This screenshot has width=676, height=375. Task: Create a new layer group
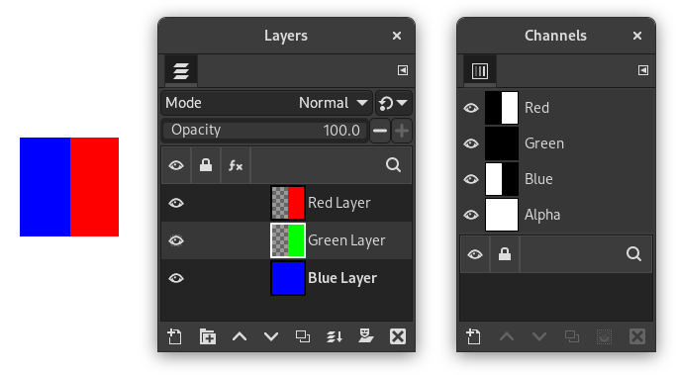tap(208, 336)
